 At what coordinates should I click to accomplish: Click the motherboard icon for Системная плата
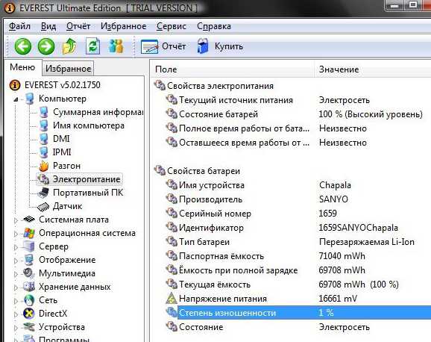point(29,220)
